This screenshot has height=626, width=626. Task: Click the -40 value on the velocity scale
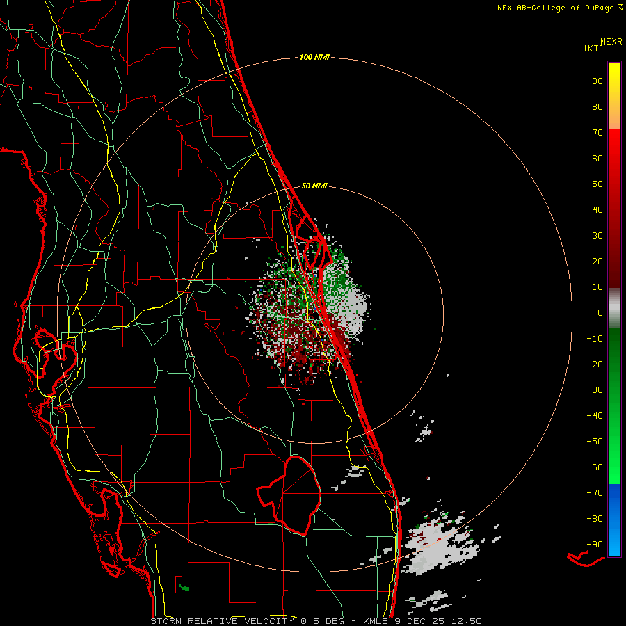point(595,416)
